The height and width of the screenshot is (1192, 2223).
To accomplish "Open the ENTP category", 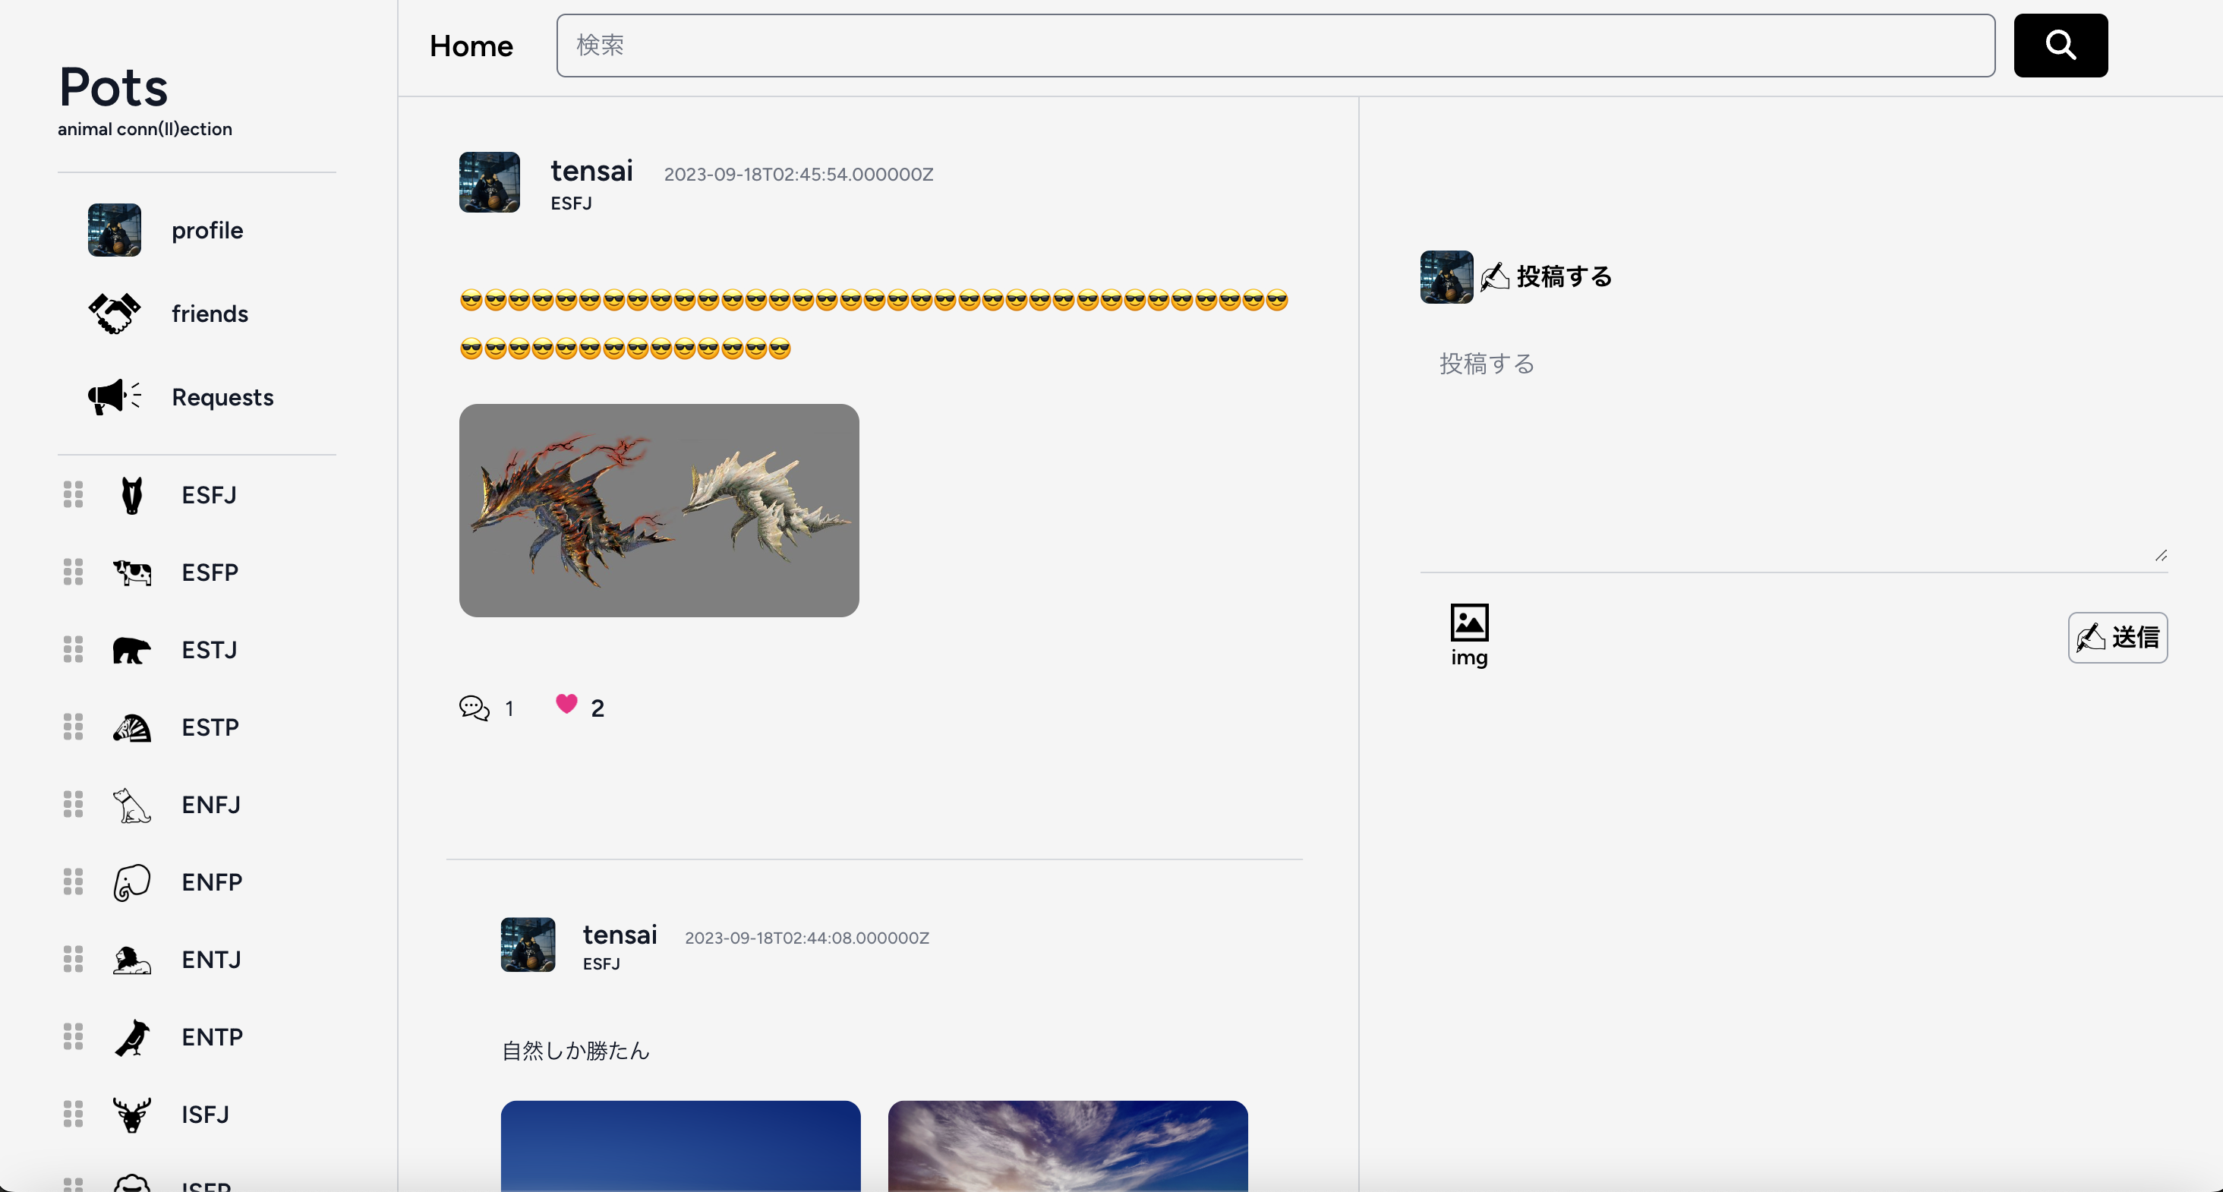I will click(x=211, y=1038).
